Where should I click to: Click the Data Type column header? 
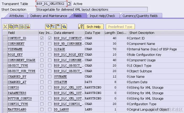pos(94,33)
